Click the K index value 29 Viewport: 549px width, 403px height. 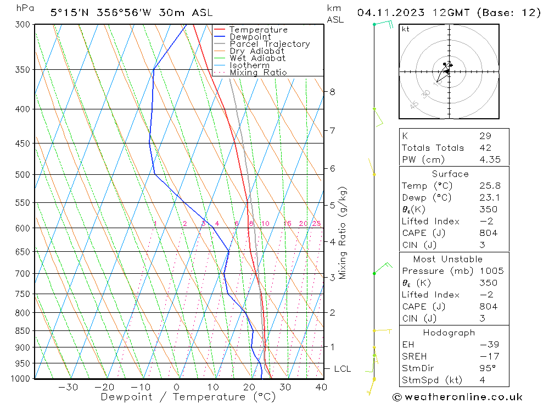click(x=486, y=136)
